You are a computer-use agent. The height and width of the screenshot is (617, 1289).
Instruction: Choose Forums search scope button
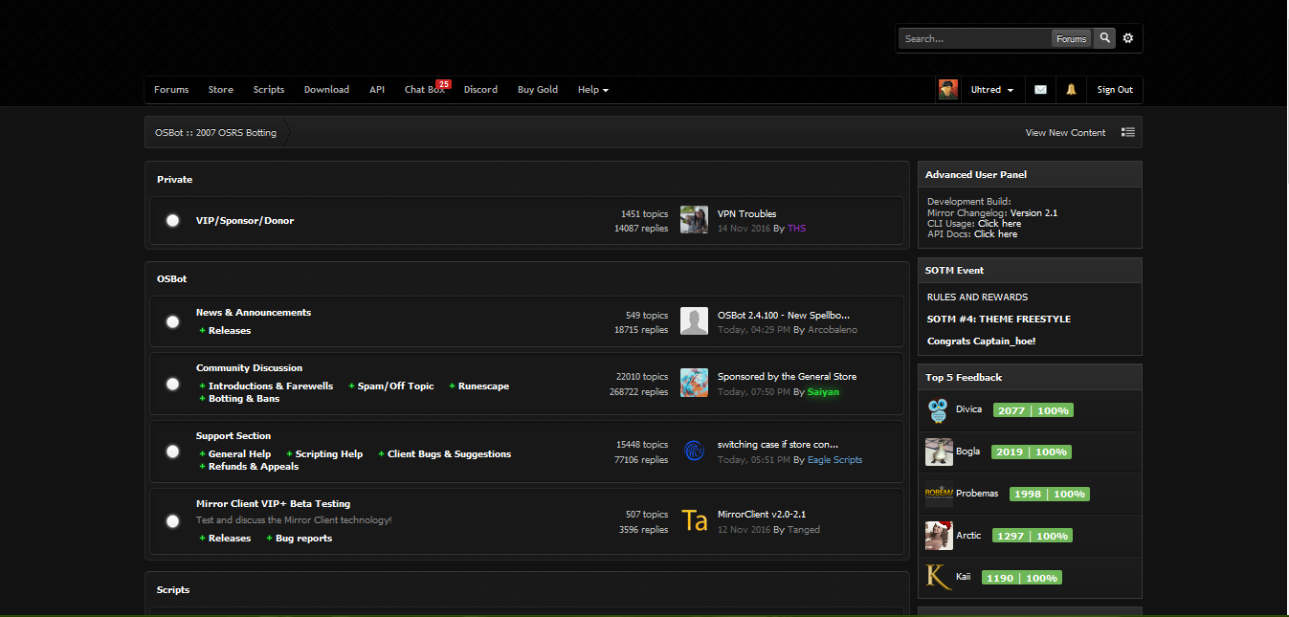click(1071, 38)
